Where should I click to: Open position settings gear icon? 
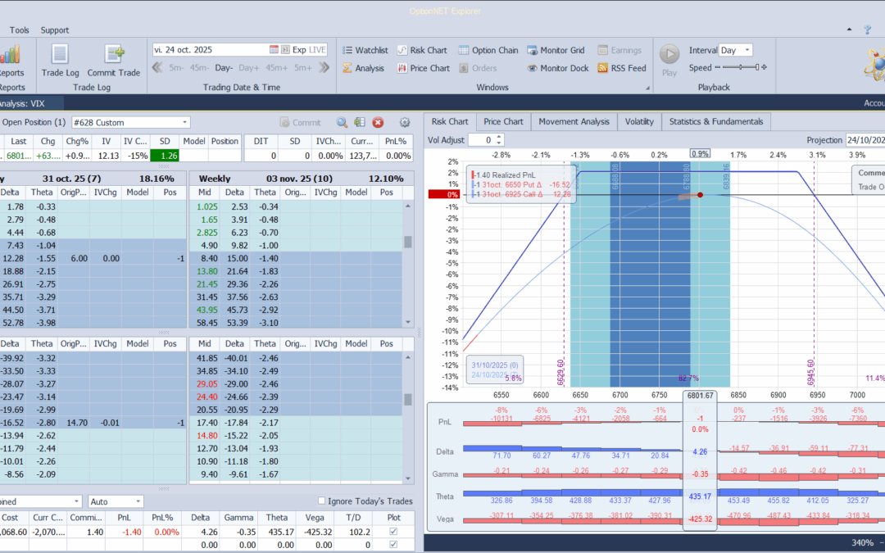tap(404, 122)
